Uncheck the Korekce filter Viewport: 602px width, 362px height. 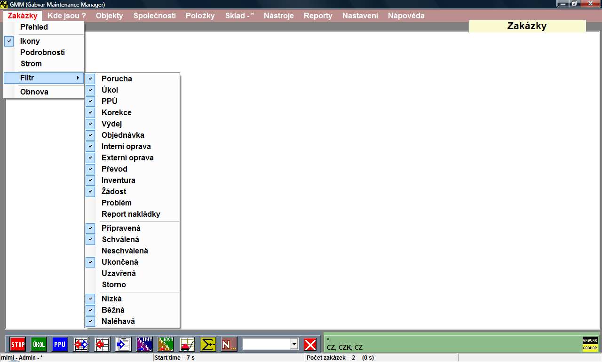click(x=133, y=112)
